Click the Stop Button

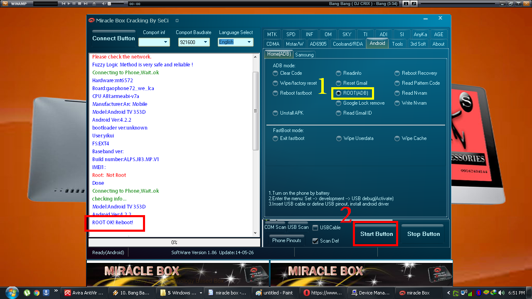point(424,234)
